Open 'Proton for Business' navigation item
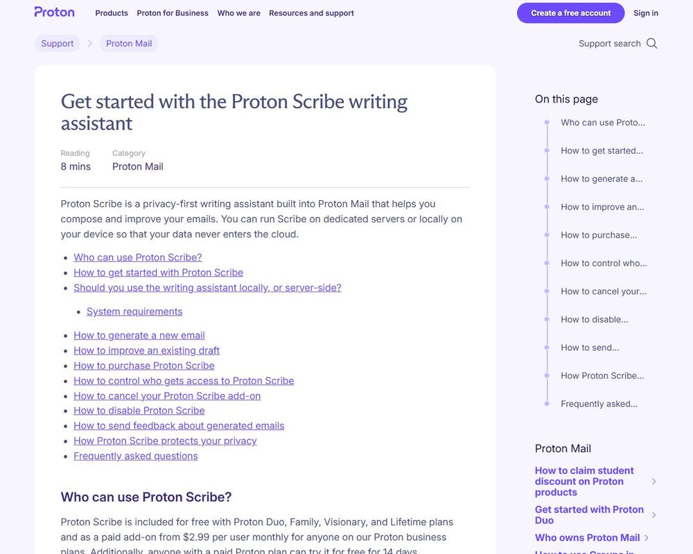The width and height of the screenshot is (693, 554). [x=172, y=12]
